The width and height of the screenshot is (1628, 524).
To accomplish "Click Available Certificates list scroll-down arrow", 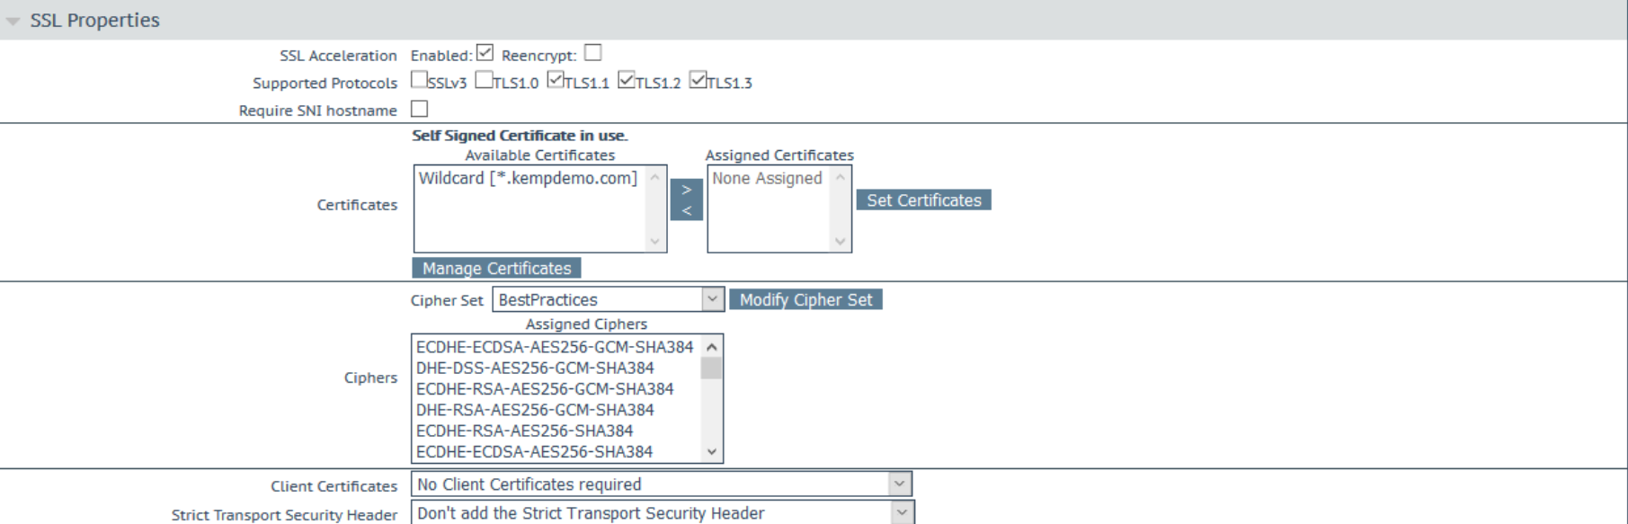I will (x=654, y=241).
